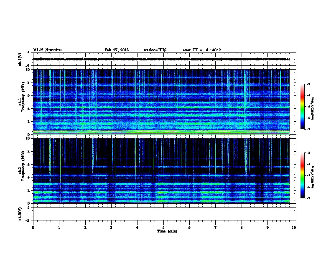Click the ch.2 color bar log(PSD) label
Screen dimensions: 331x255
[x=313, y=177]
